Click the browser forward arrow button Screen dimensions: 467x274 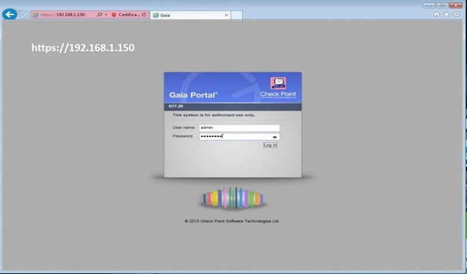click(24, 14)
